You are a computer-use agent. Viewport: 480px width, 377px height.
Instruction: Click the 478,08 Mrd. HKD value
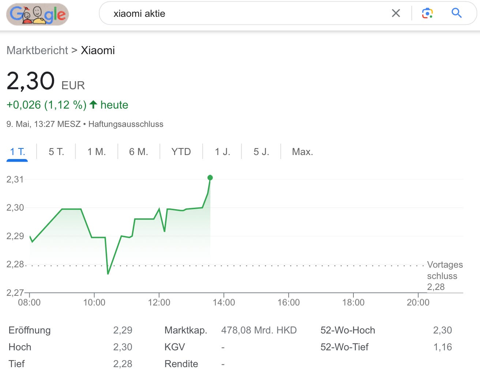(259, 330)
